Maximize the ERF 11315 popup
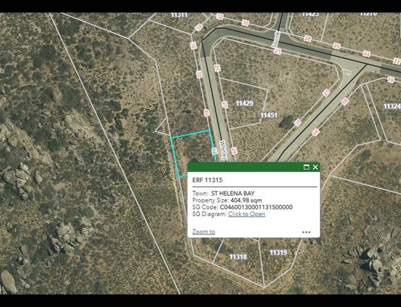Screen dimensions: 401x307 point(306,167)
